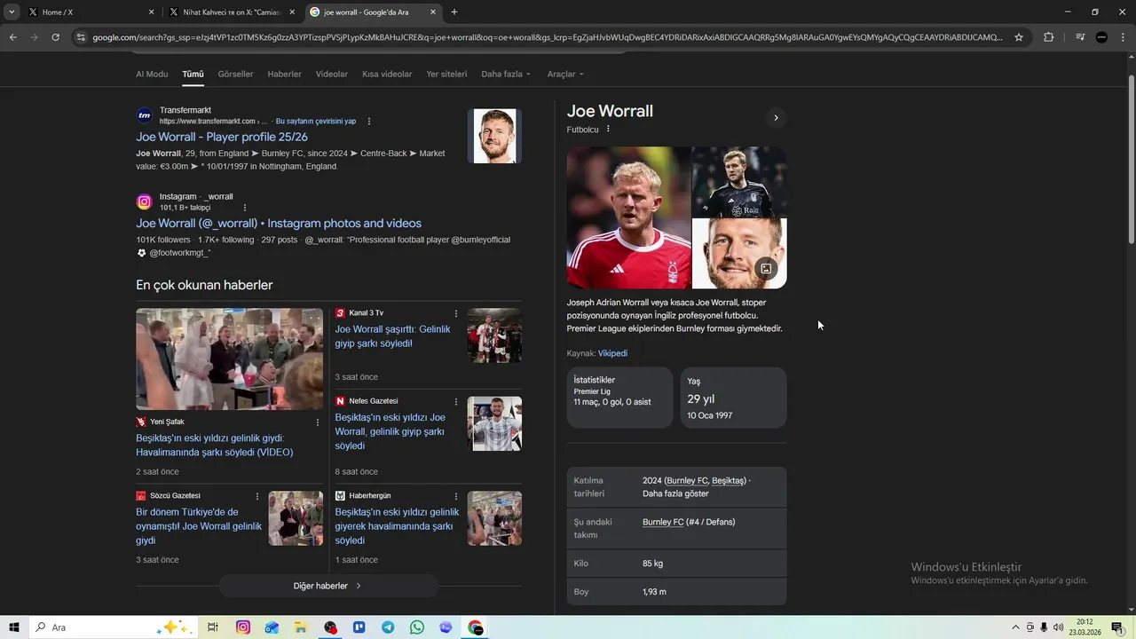Open Yeni Şafak Beşiktaş'ın eski yıldızı headline
This screenshot has height=639, width=1136.
[x=215, y=446]
